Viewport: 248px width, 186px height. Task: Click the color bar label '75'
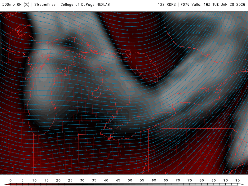coord(190,180)
